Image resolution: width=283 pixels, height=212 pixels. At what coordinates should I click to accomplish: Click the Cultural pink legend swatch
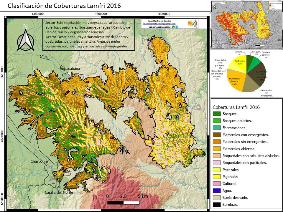click(217, 184)
